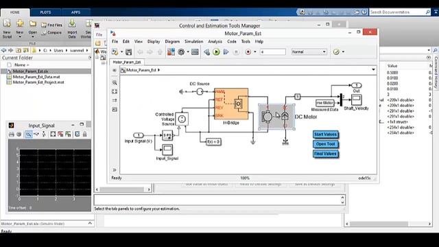This screenshot has height=247, width=439.
Task: Select the Controlled Voltage Source block
Action: pos(182,119)
